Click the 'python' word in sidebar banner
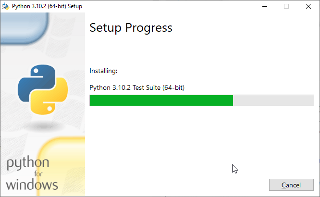The height and width of the screenshot is (197, 320). [x=28, y=163]
